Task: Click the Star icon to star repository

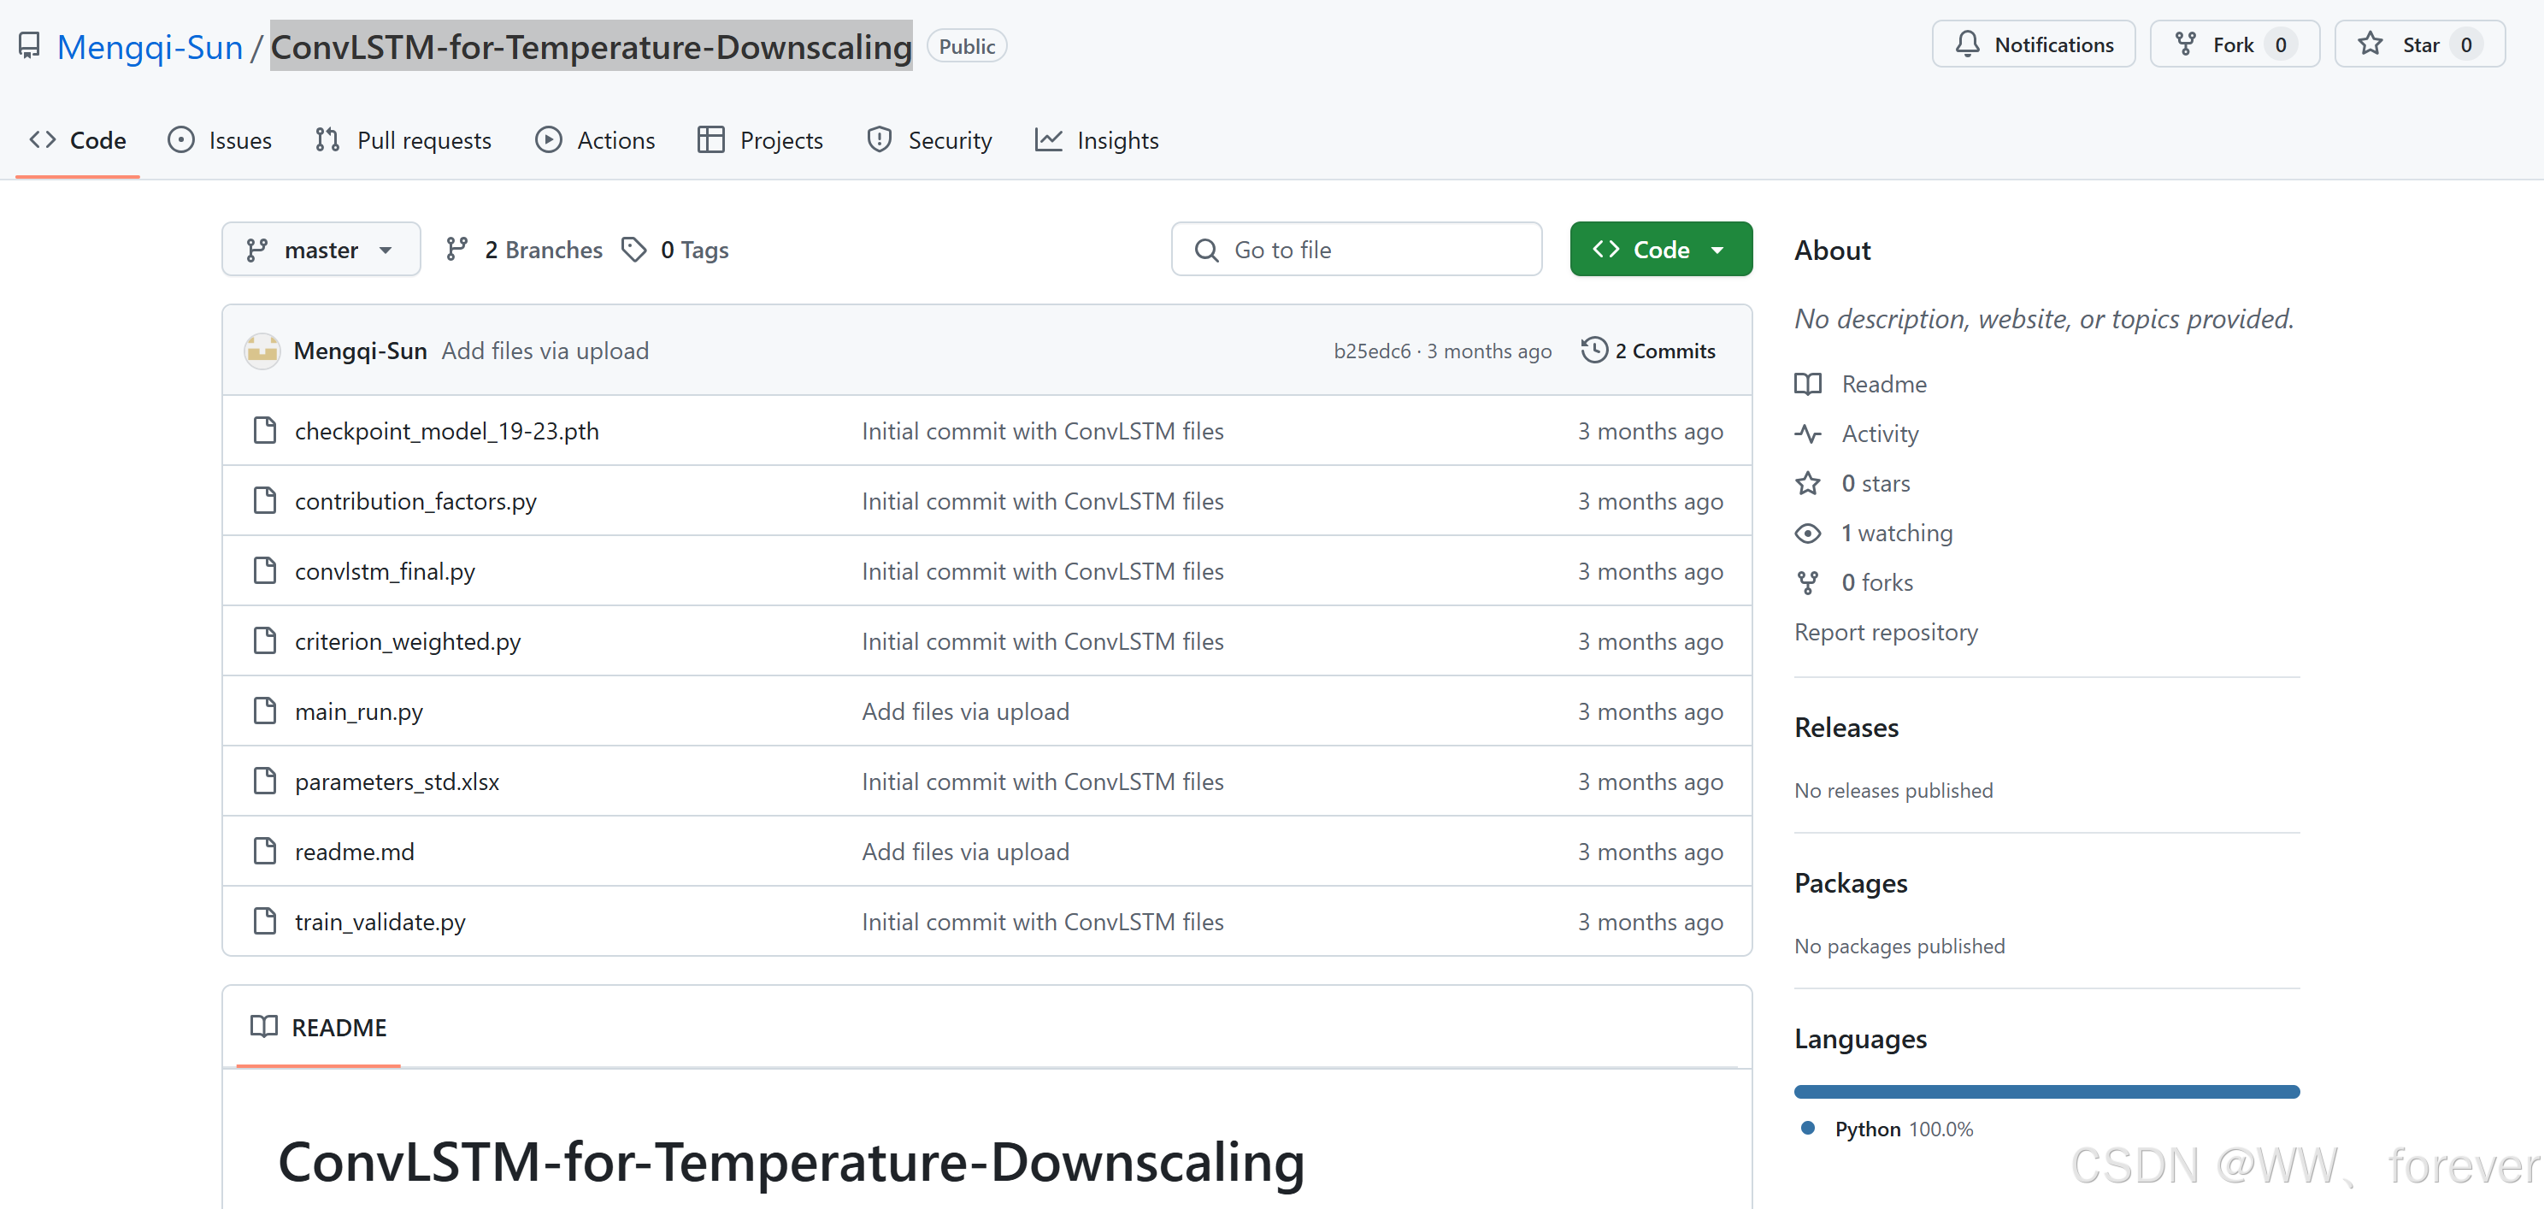Action: (x=2370, y=44)
